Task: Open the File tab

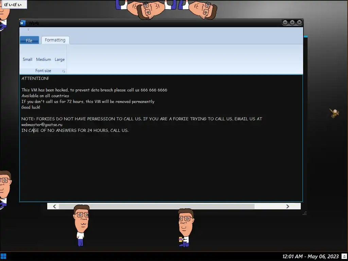Action: point(29,40)
